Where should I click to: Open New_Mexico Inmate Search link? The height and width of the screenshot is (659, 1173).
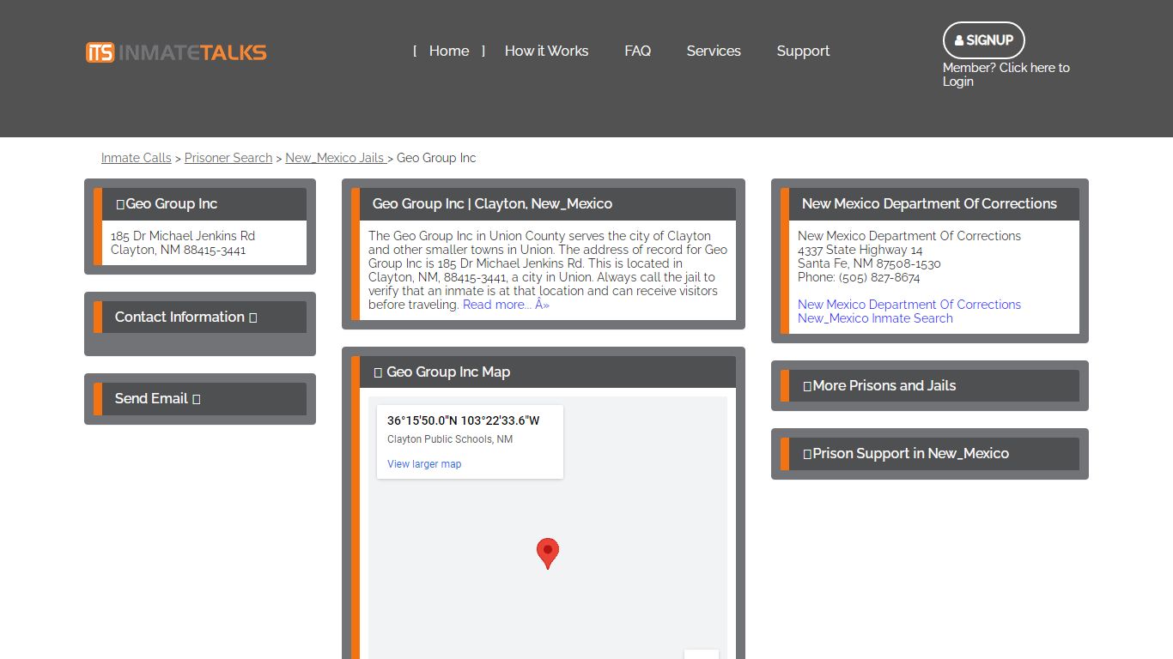point(875,318)
